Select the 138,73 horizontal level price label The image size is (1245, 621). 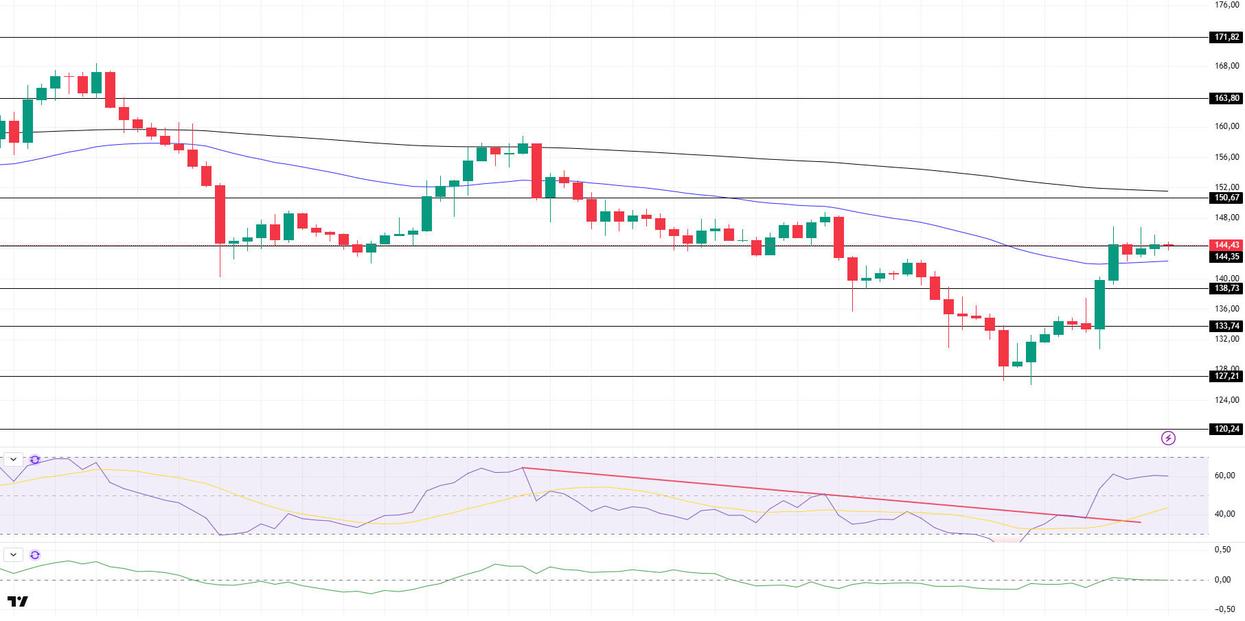(x=1226, y=288)
